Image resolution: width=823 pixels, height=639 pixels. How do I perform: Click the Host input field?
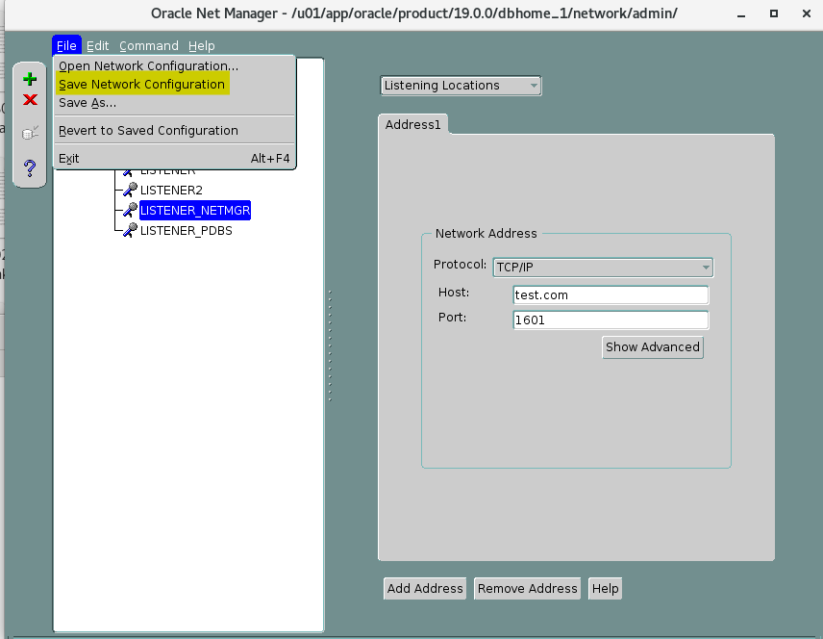611,294
